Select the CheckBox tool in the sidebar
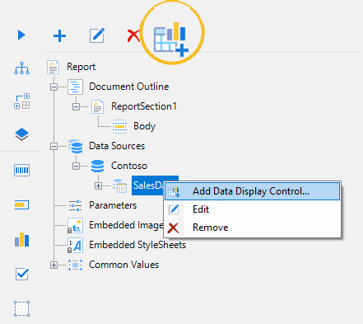 [x=22, y=274]
